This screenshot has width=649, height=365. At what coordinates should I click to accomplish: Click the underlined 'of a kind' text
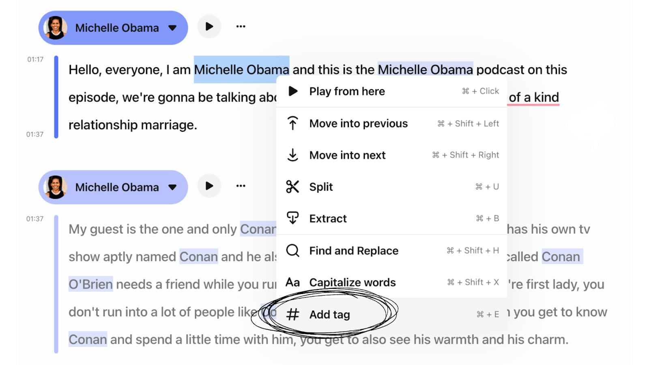(533, 97)
